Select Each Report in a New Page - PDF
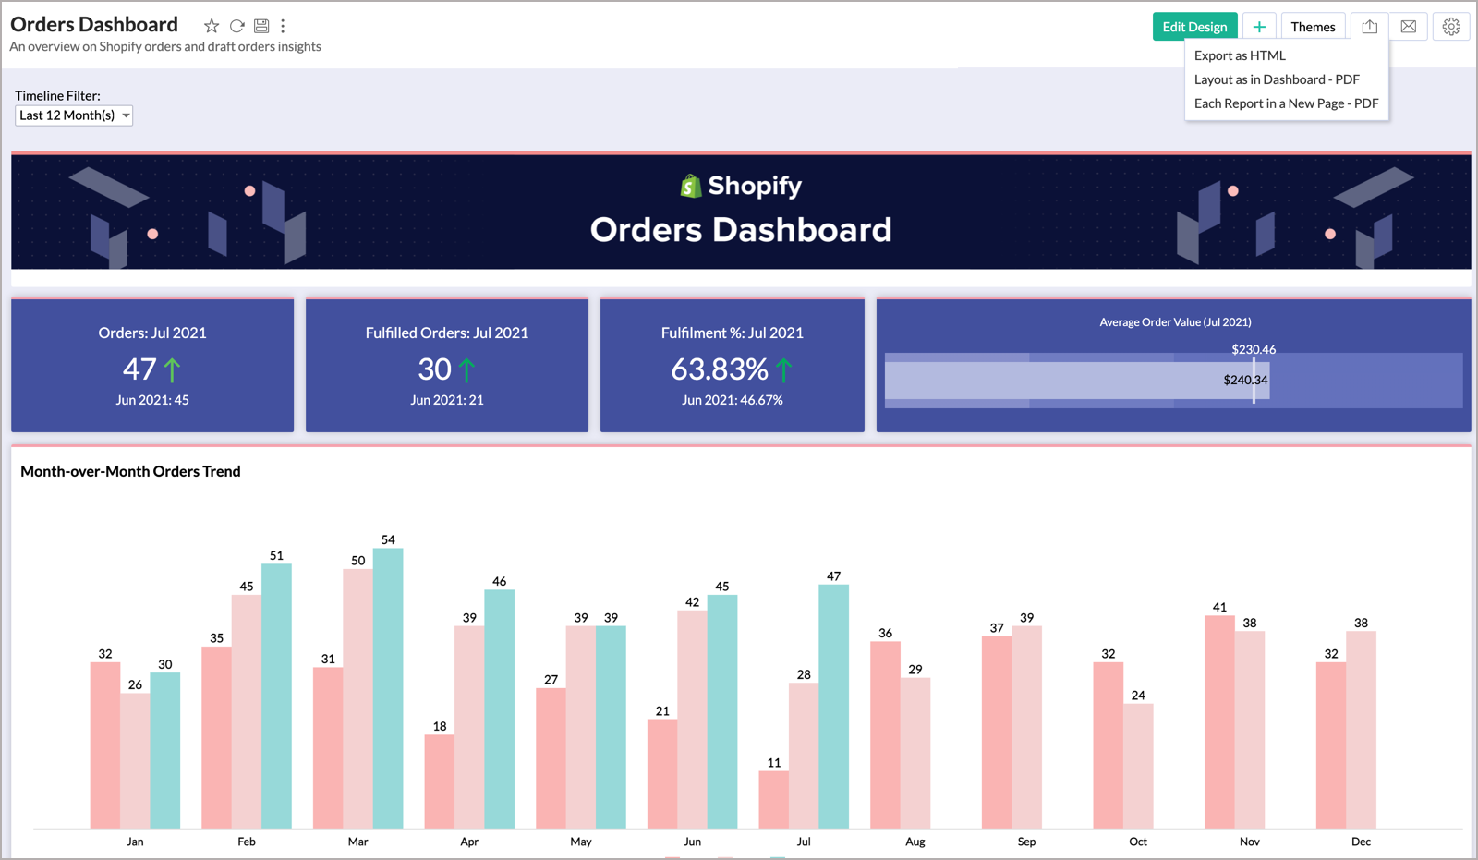The image size is (1478, 860). coord(1286,103)
